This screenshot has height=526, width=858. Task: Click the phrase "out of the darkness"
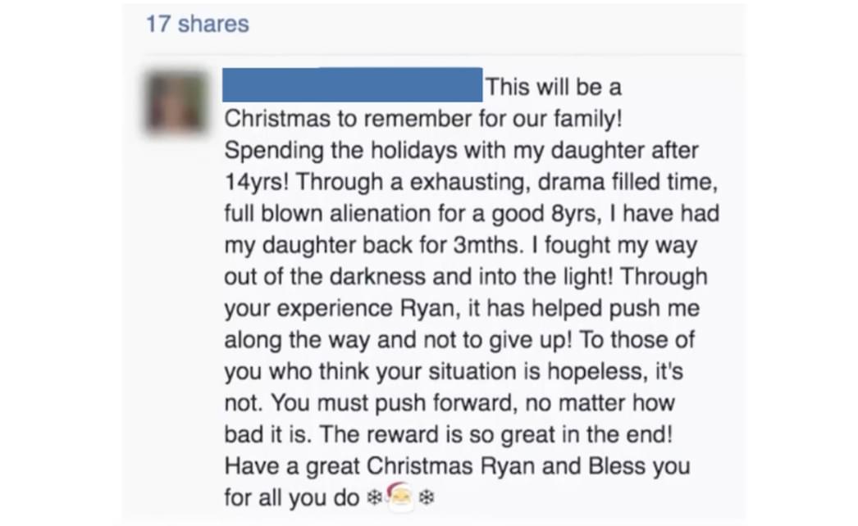tap(325, 277)
